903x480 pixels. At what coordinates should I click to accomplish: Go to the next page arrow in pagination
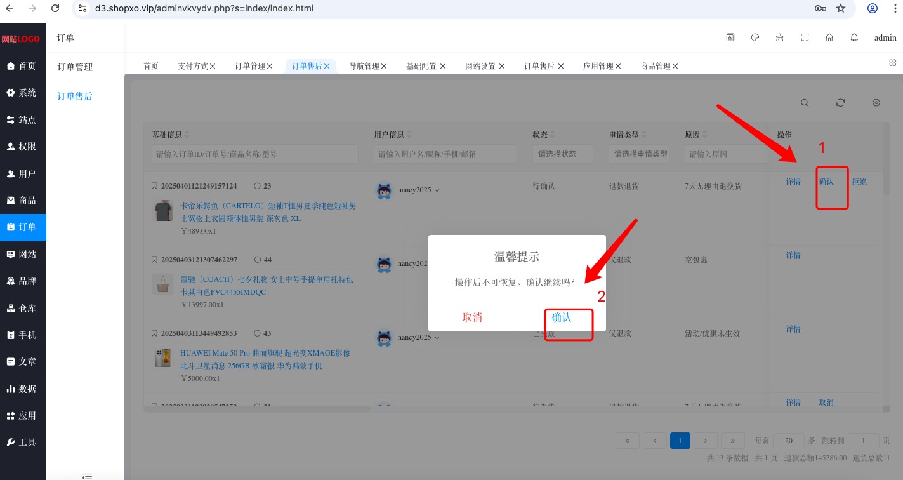tap(706, 441)
